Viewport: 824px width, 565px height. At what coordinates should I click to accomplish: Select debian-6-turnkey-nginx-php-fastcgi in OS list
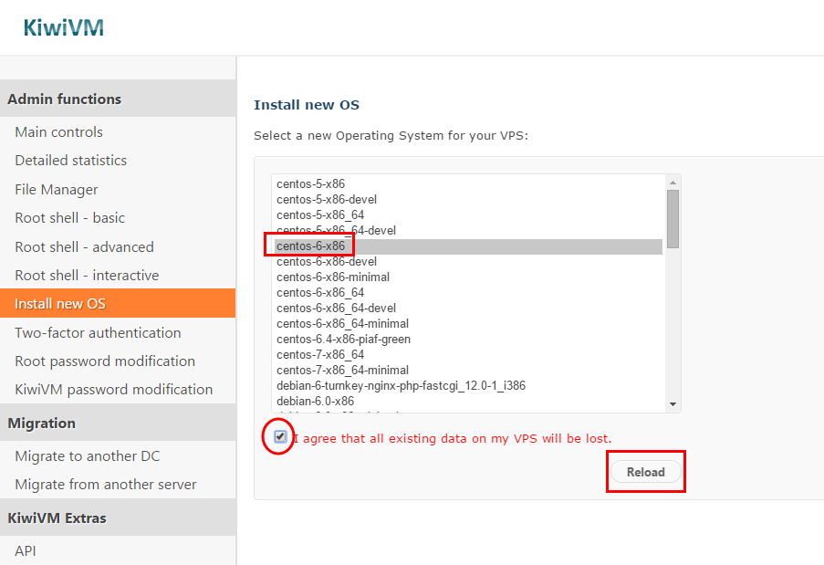(468, 386)
